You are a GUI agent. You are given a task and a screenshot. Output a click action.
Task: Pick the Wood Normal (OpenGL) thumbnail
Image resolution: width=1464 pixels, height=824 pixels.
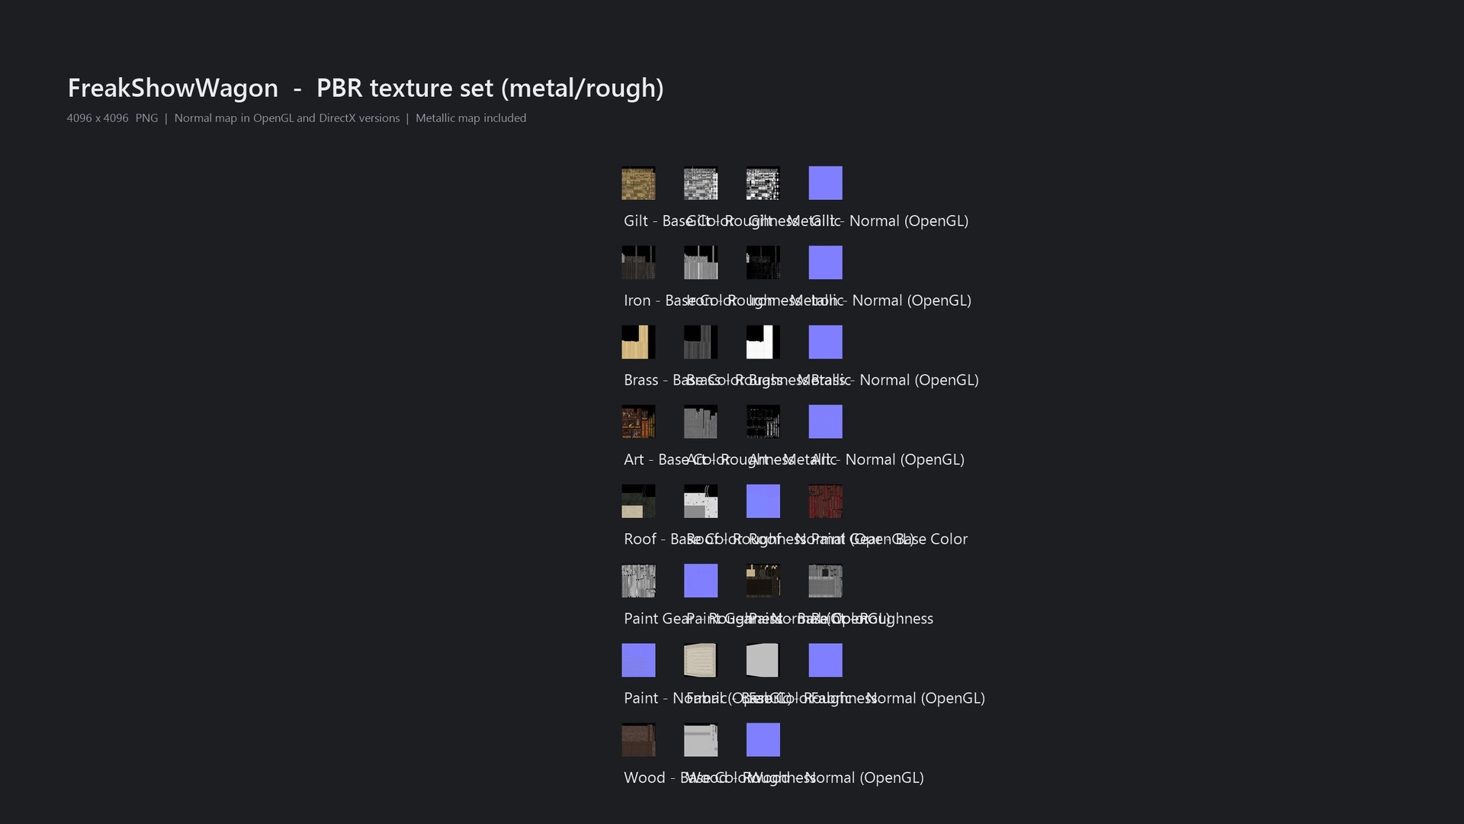[x=763, y=740]
